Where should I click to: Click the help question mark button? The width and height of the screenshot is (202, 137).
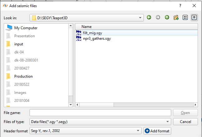[x=180, y=6]
